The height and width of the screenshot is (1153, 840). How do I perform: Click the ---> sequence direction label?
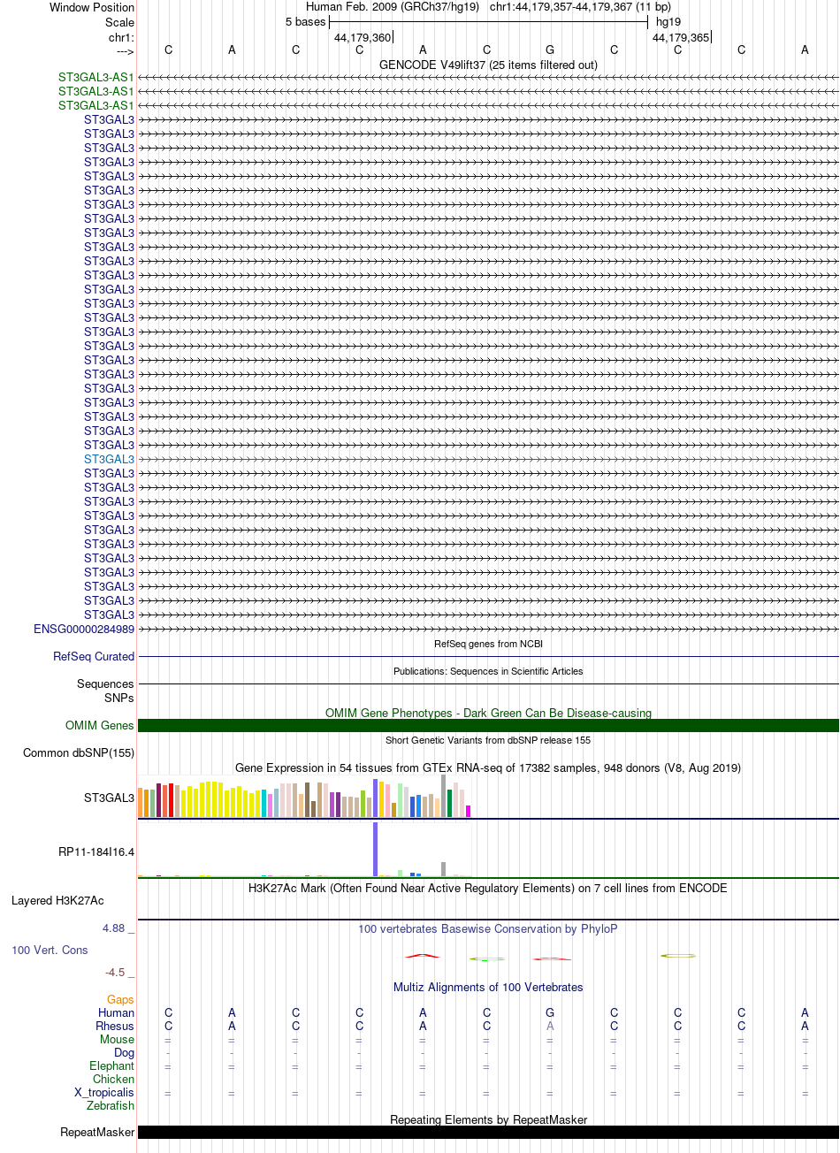[x=125, y=51]
